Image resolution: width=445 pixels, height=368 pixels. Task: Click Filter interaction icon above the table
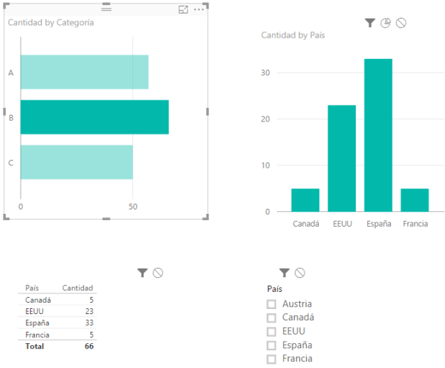(x=142, y=272)
